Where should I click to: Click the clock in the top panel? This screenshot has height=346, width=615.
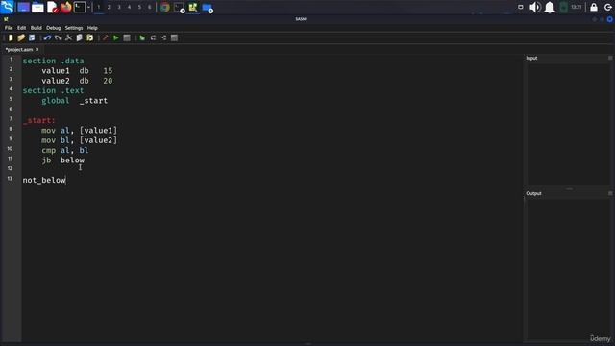tap(577, 7)
